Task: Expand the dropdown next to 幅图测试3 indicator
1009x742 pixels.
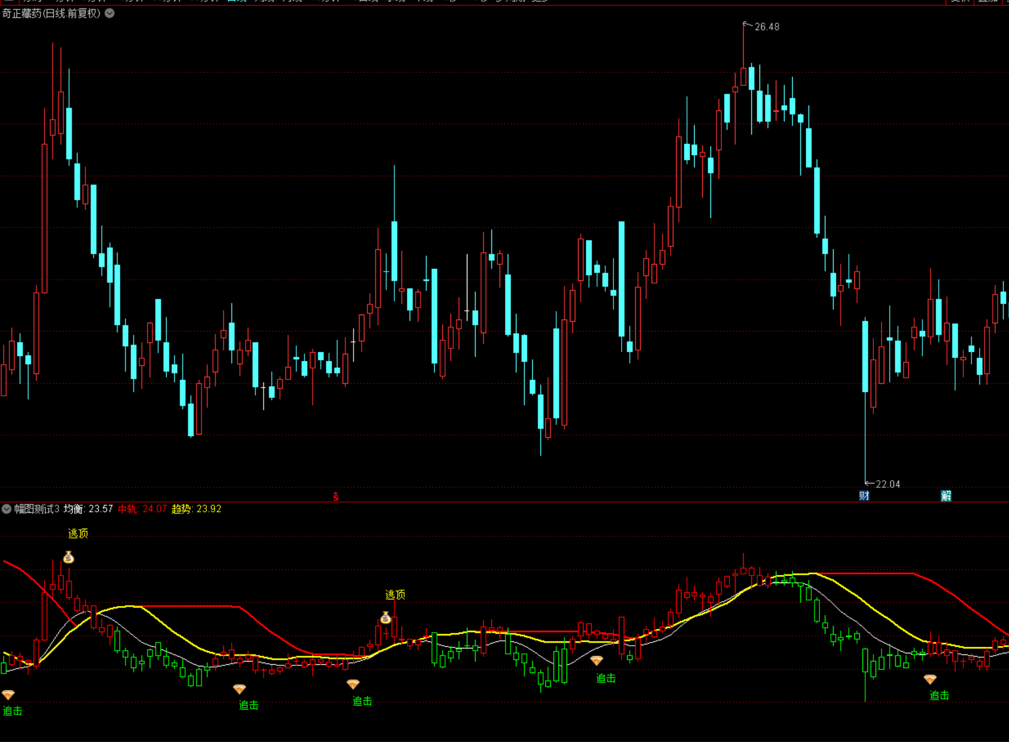Action: pos(7,509)
